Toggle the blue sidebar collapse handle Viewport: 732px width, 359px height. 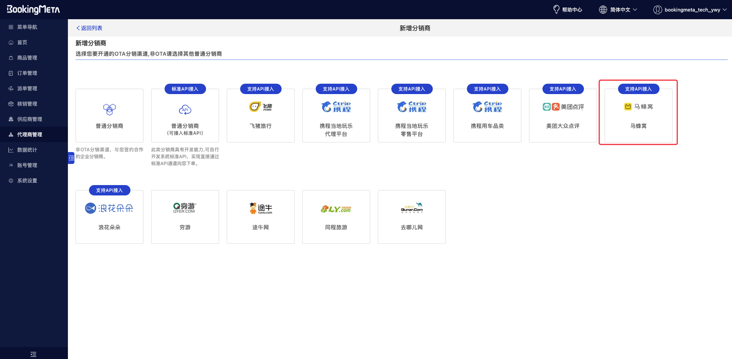[x=71, y=158]
